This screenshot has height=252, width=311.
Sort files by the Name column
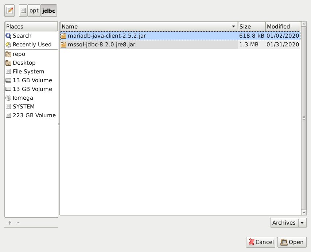click(x=149, y=26)
